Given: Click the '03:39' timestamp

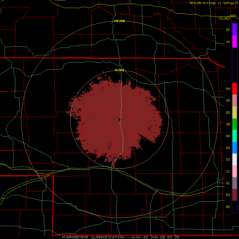Looking at the screenshot, I should (174, 237).
